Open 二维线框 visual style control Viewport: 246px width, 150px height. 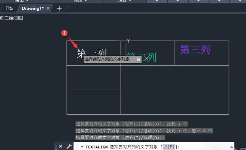tap(13, 18)
